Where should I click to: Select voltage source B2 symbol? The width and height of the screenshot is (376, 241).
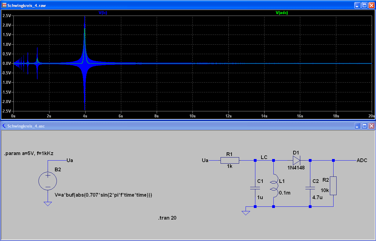48,181
